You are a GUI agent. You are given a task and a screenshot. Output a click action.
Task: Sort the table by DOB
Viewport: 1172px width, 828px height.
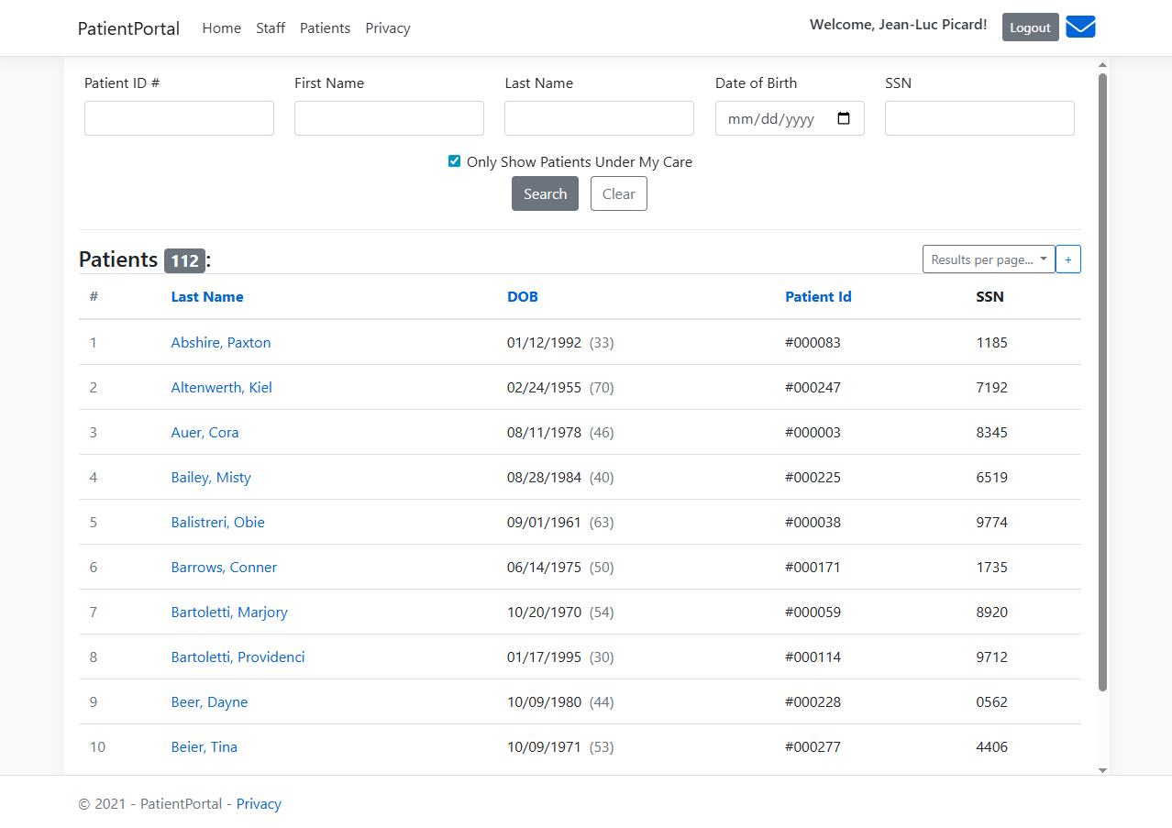pos(522,296)
